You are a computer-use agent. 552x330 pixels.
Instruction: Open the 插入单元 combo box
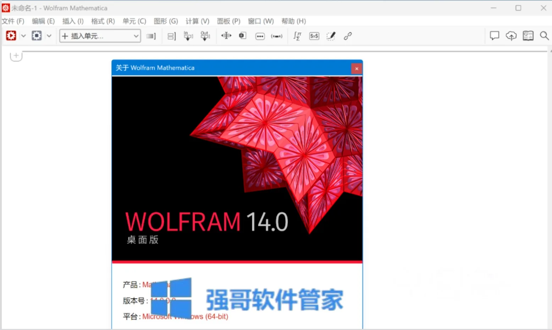coord(100,36)
